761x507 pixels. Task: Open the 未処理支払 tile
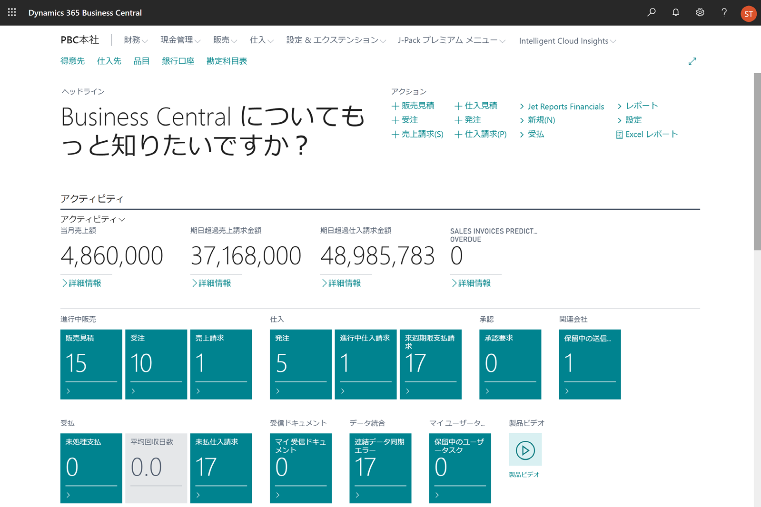tap(91, 468)
